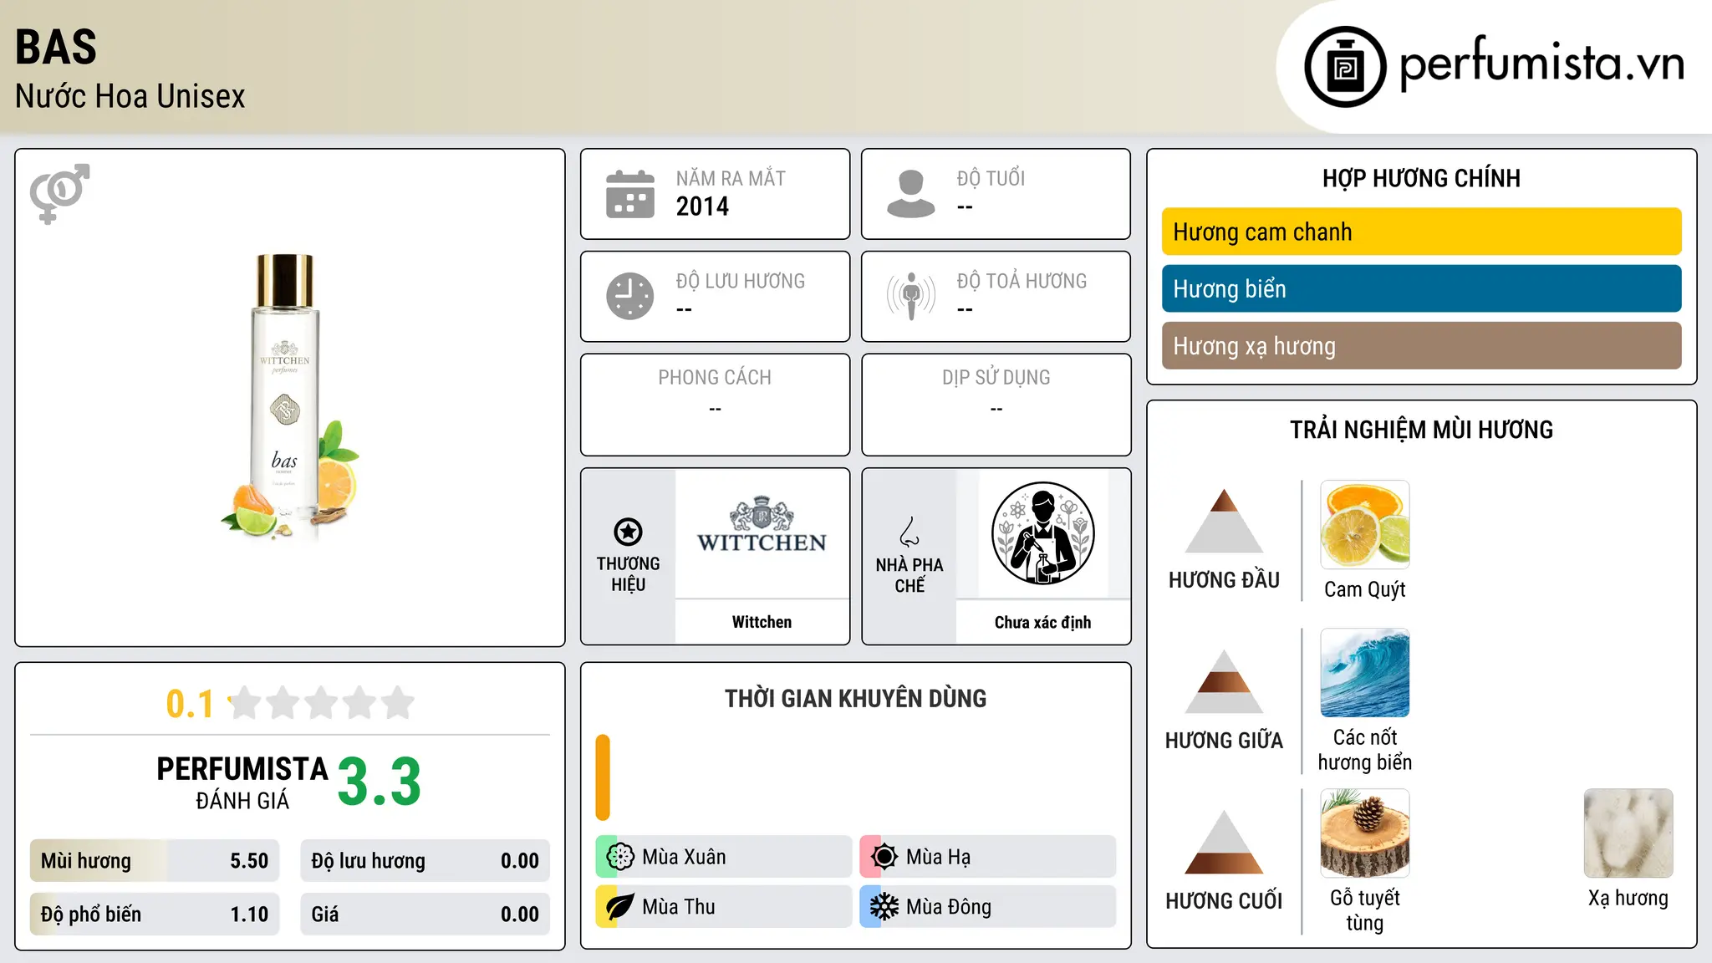
Task: Click the launch year 2014 value
Action: 702,206
